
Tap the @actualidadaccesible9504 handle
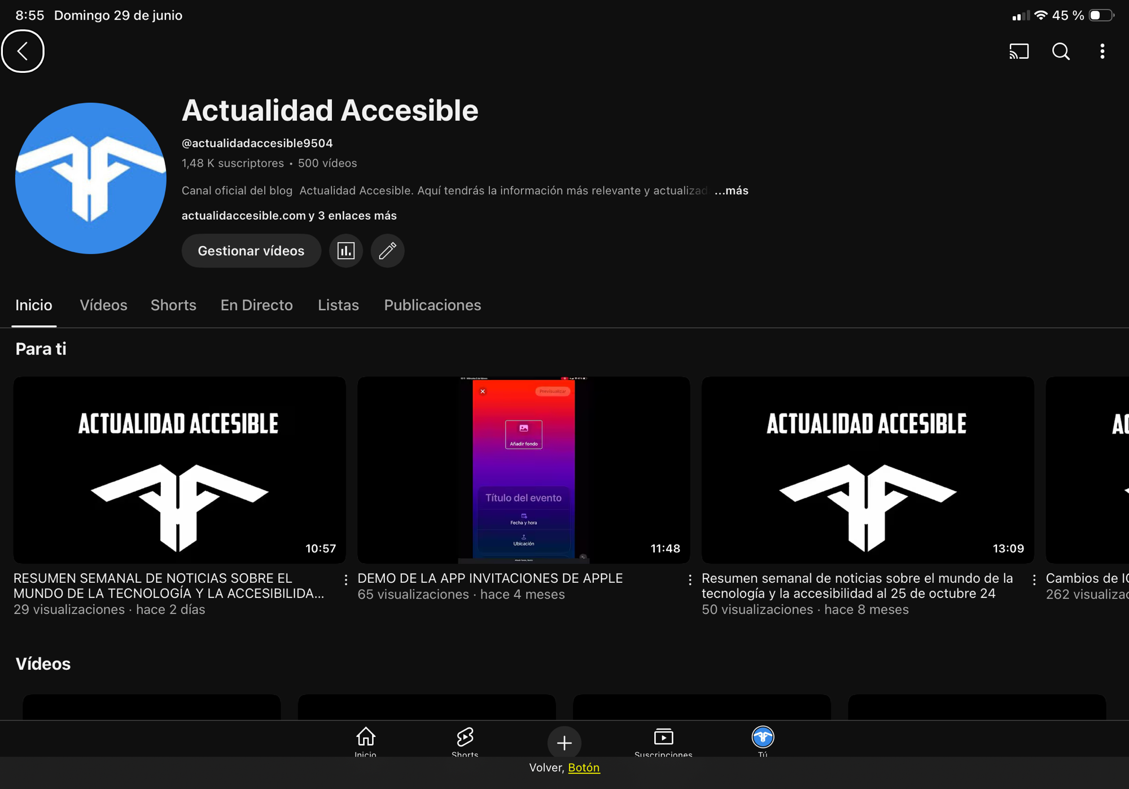(257, 143)
